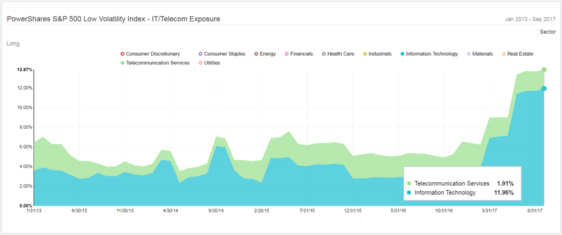Toggle Health Care legend series

[338, 54]
